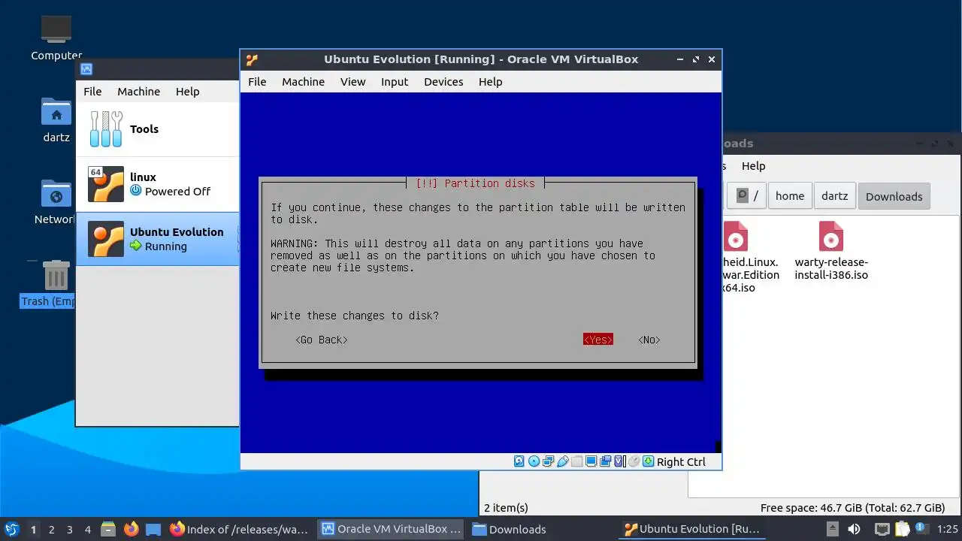Viewport: 962px width, 541px height.
Task: Click the update notification tray icon
Action: (921, 529)
